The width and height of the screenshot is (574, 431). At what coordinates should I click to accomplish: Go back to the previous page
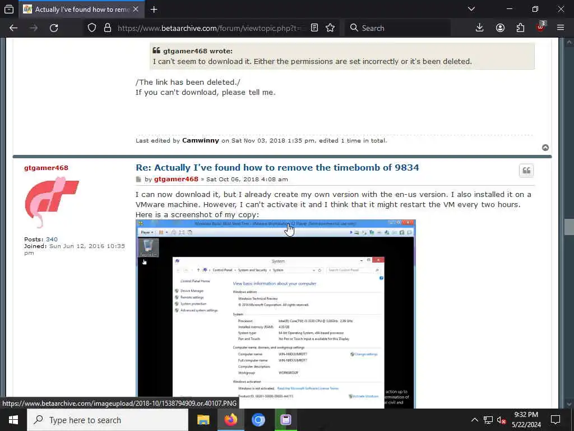point(13,28)
